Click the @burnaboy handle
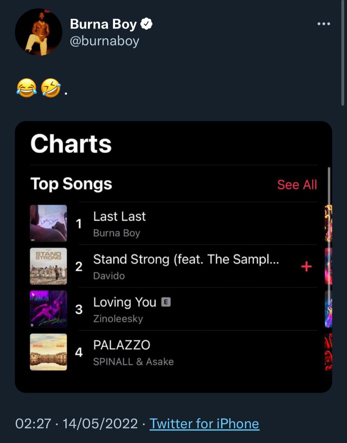 104,41
